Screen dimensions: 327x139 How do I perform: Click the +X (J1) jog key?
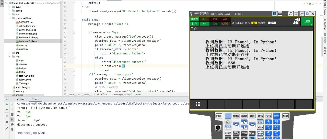(x=276, y=122)
